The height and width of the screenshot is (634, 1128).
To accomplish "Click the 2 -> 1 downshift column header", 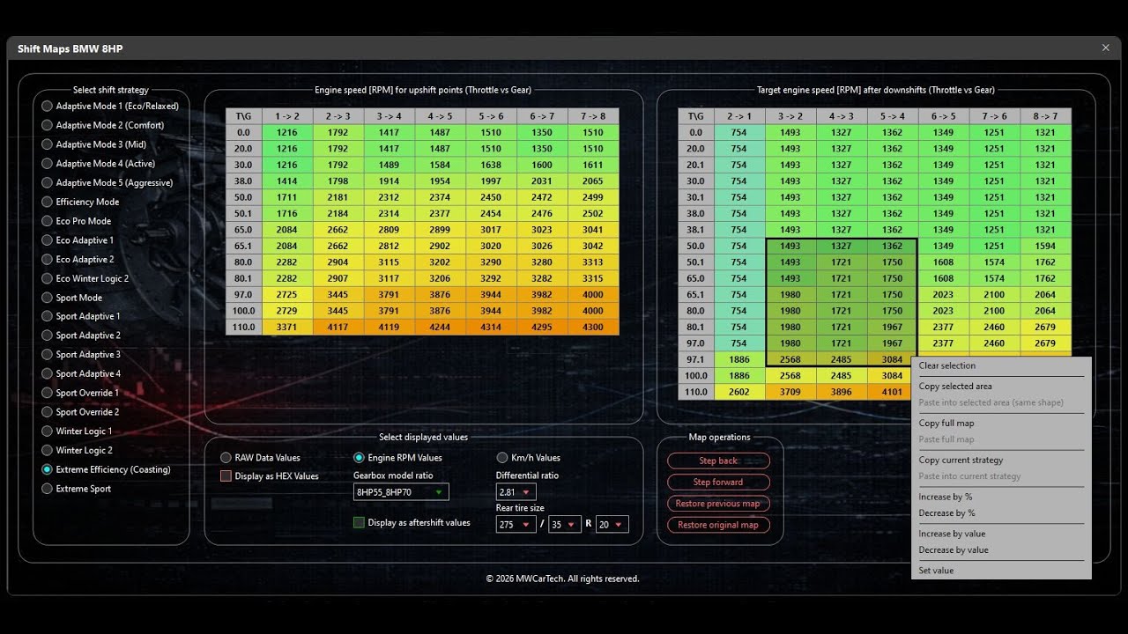I will click(x=739, y=116).
